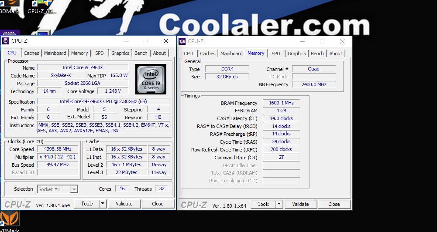The height and width of the screenshot is (232, 437).
Task: Click DRAM Frequency value 1600.1 MHz
Action: [281, 103]
